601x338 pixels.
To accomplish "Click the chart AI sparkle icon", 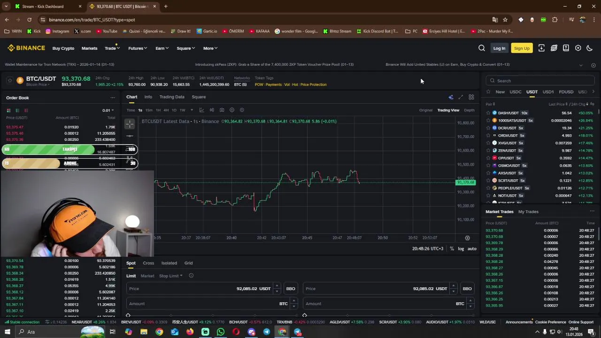I will 451,97.
